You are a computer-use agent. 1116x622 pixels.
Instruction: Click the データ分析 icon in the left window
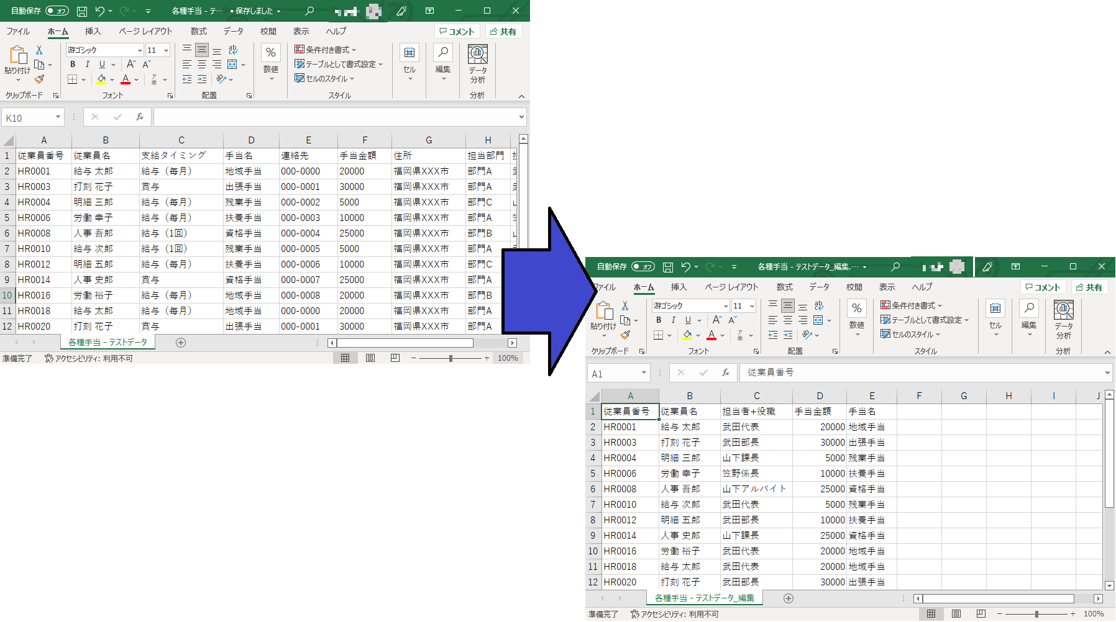[x=477, y=63]
